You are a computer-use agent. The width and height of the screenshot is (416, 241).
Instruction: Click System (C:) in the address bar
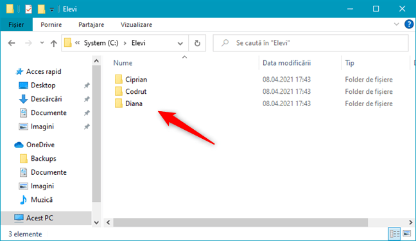click(x=101, y=43)
